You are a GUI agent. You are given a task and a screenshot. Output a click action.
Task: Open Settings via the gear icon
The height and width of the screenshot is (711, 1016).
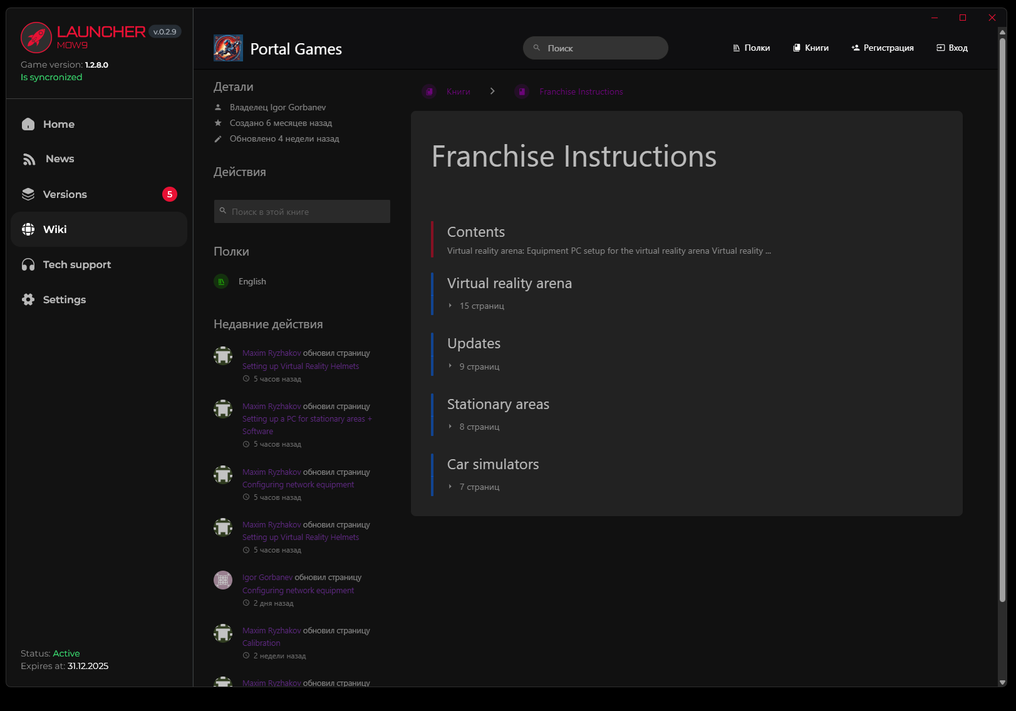(28, 299)
